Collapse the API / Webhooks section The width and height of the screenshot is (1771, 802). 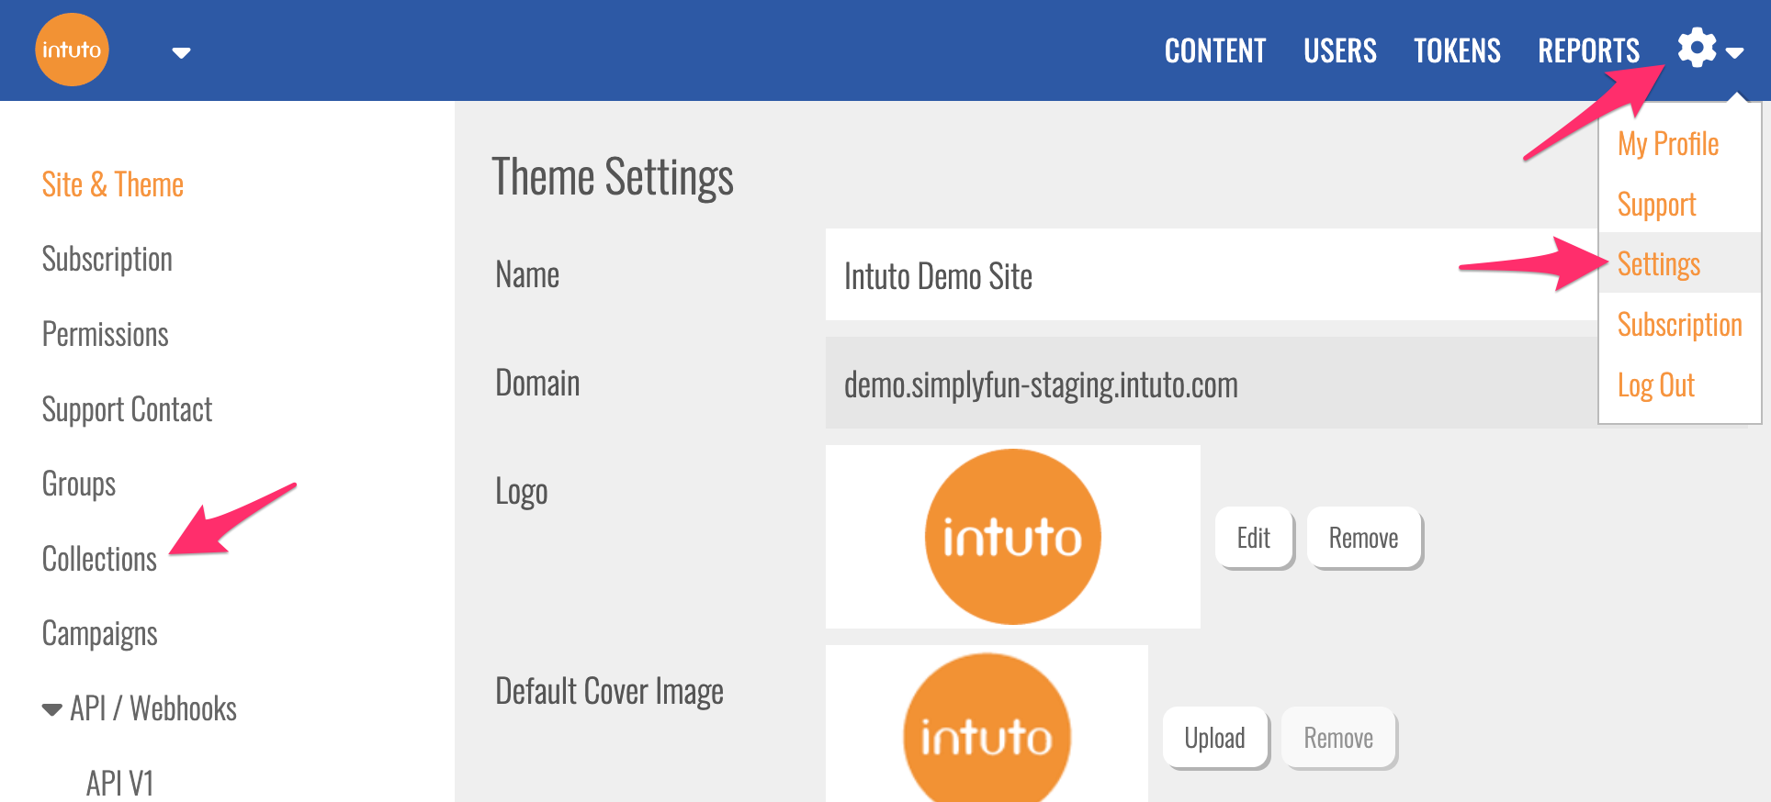(x=52, y=709)
